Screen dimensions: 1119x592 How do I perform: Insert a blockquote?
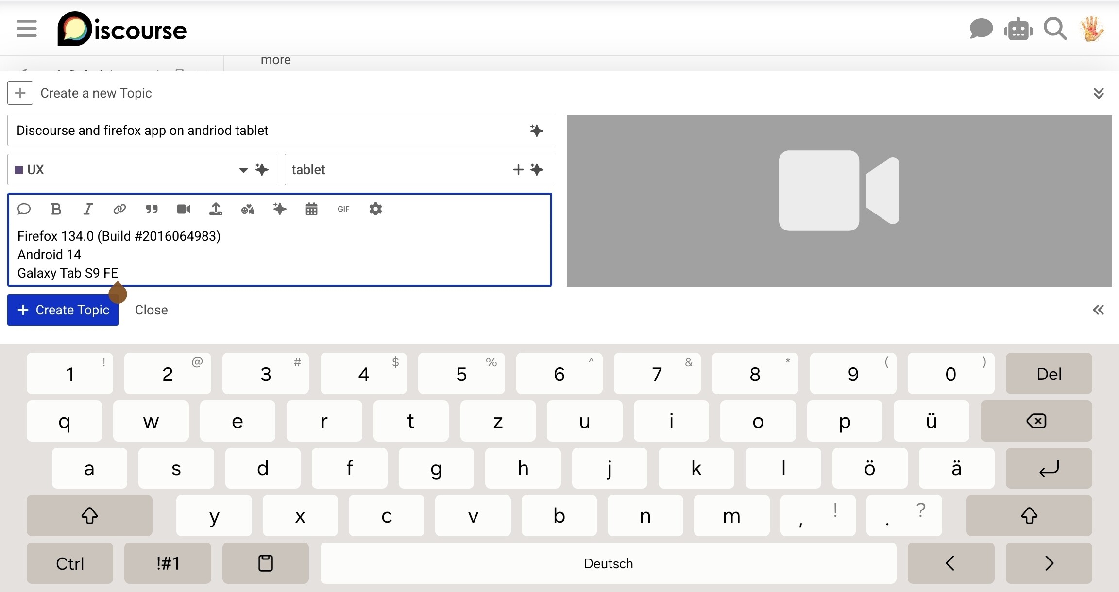click(x=152, y=209)
